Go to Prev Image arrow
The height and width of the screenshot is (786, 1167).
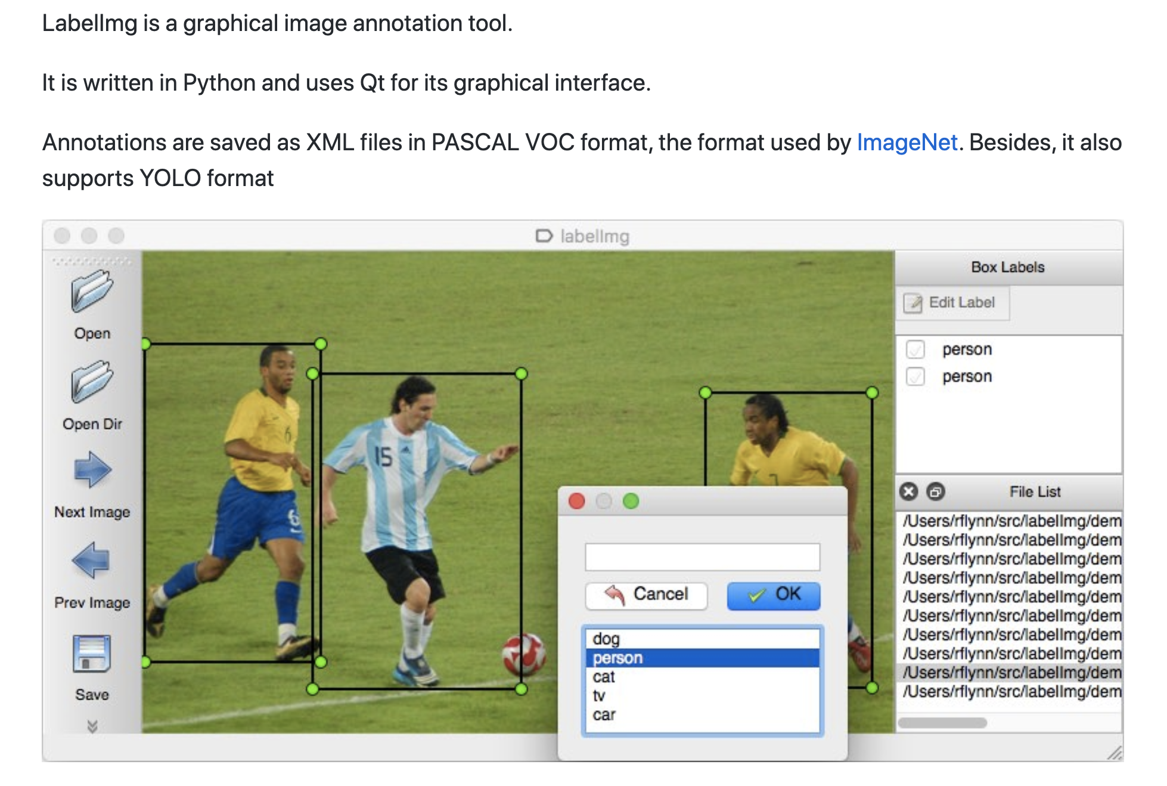click(91, 561)
